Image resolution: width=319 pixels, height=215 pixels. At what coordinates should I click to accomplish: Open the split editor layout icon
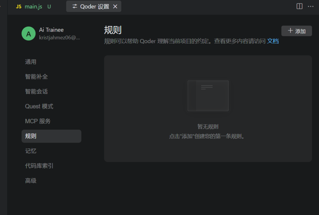click(x=299, y=6)
